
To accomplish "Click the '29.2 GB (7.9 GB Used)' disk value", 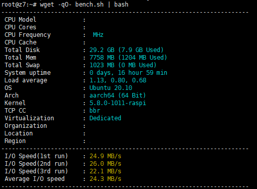I will pos(126,50).
